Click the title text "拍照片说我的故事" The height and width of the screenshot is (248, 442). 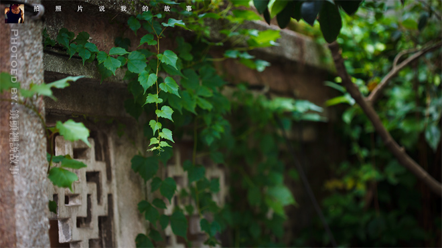click(113, 9)
